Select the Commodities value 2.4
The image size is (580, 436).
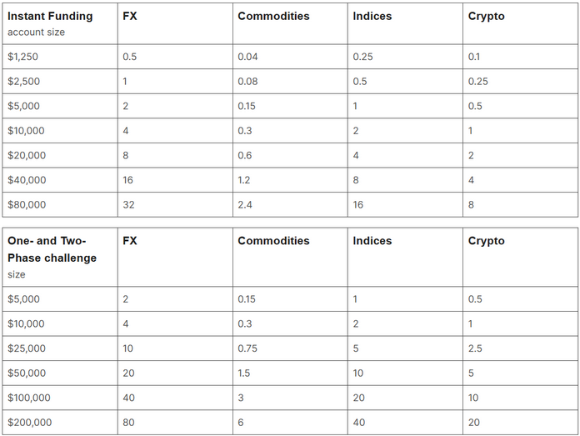coord(245,205)
